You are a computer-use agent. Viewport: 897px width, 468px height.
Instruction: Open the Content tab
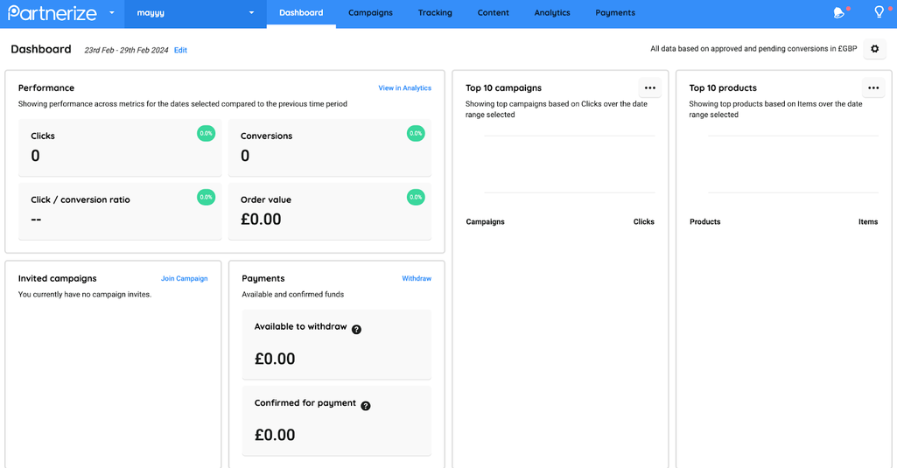click(x=493, y=13)
